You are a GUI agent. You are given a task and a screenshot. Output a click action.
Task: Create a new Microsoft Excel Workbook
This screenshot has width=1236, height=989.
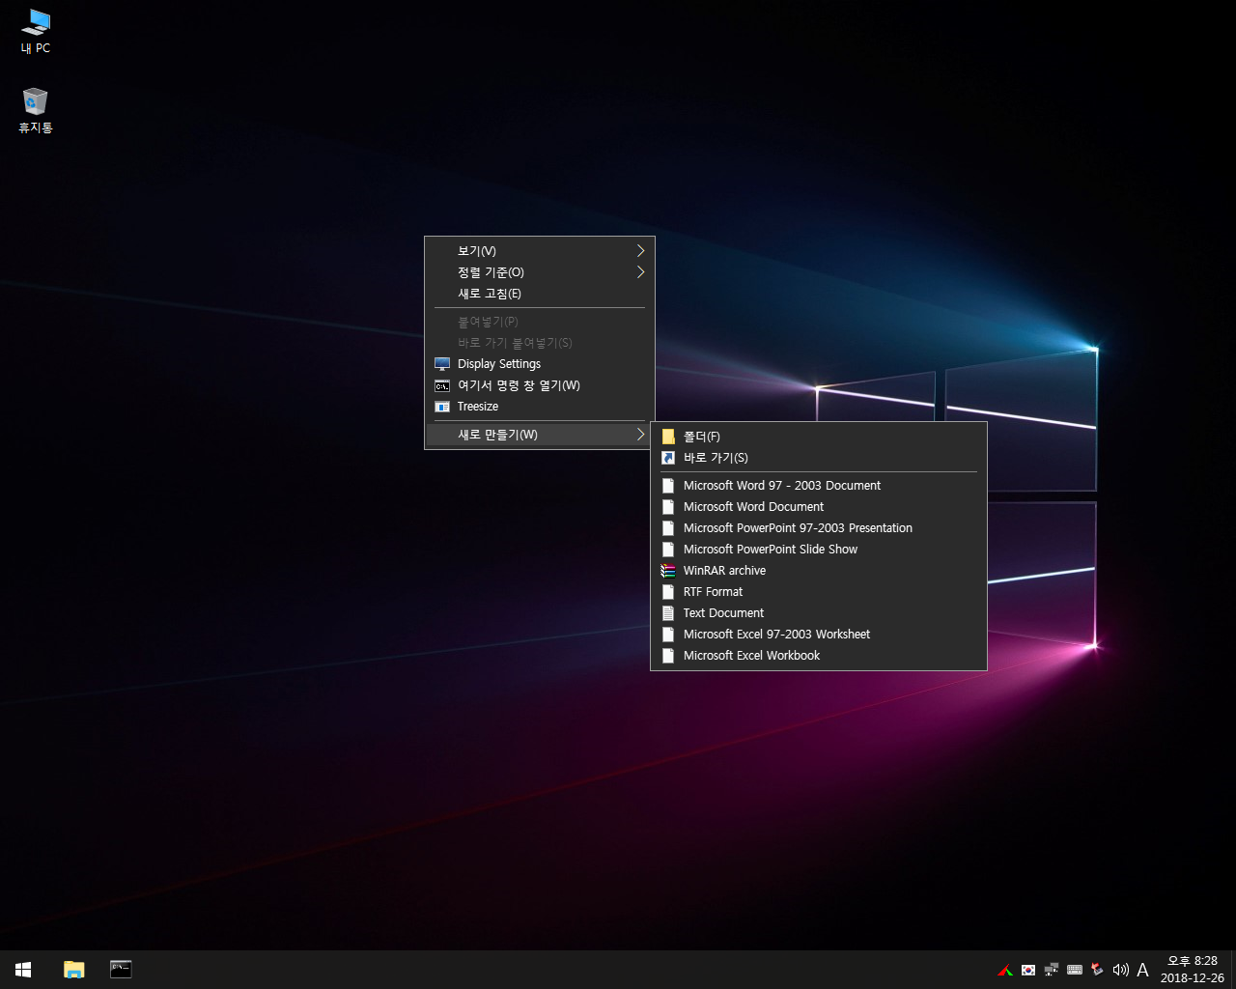(x=819, y=656)
